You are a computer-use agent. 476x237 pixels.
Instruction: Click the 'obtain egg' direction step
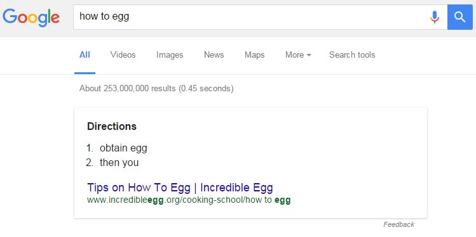click(123, 148)
